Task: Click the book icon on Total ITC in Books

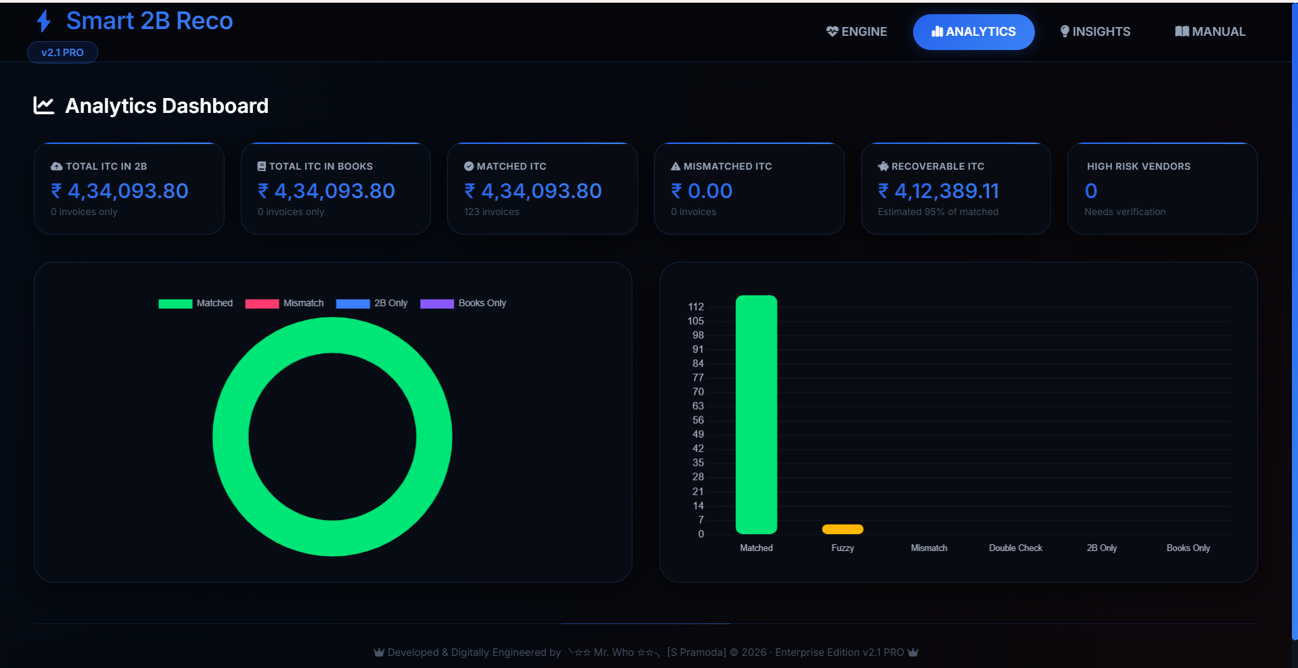Action: [x=262, y=166]
